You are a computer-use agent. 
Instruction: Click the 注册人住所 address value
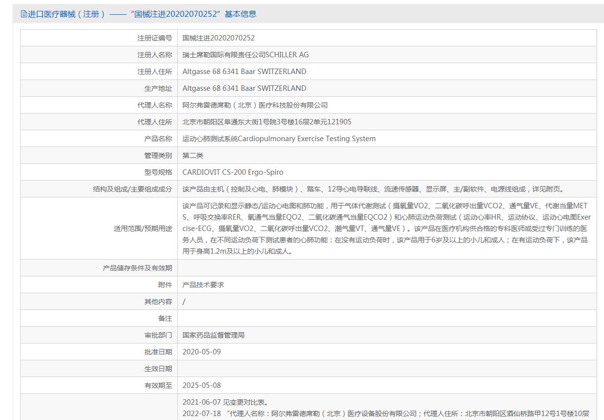point(244,72)
